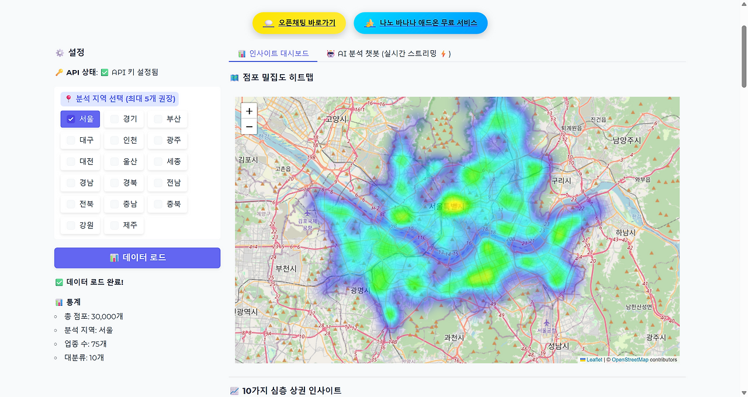Click the bar chart icon beside 통계
The image size is (748, 397).
59,302
